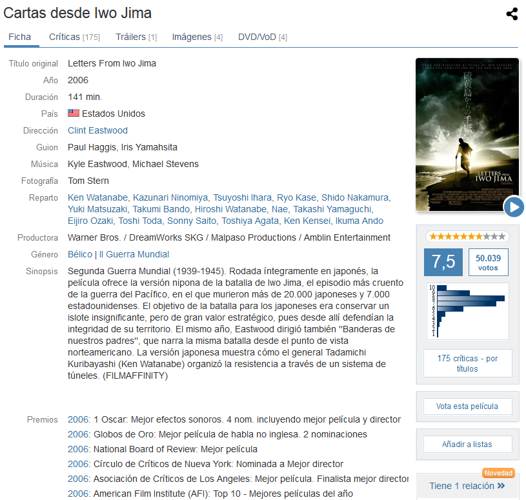Click the 2006 Asociación de Críticos de Los Angeles link
Viewport: 526px width, 500px height.
click(x=79, y=479)
